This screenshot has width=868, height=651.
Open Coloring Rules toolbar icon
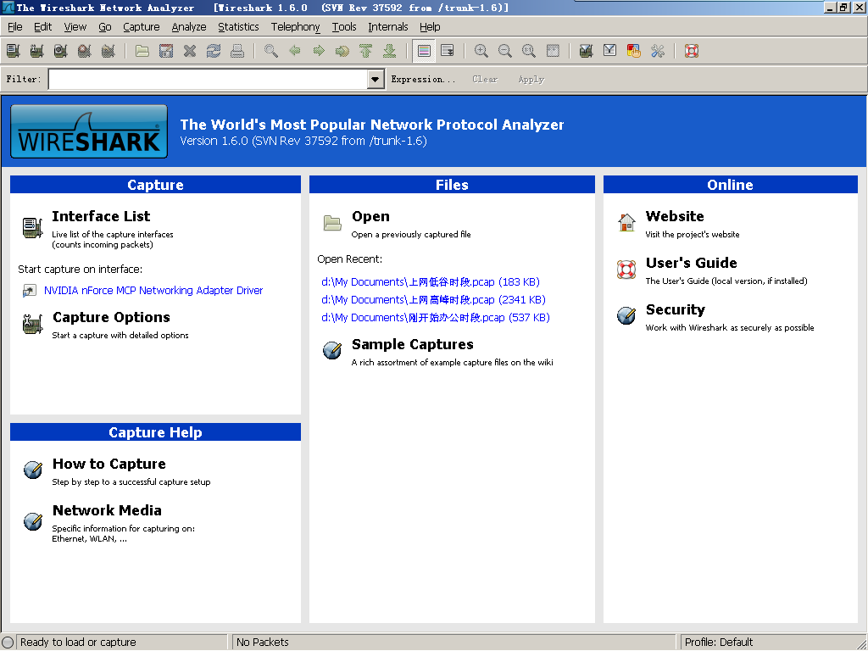633,51
